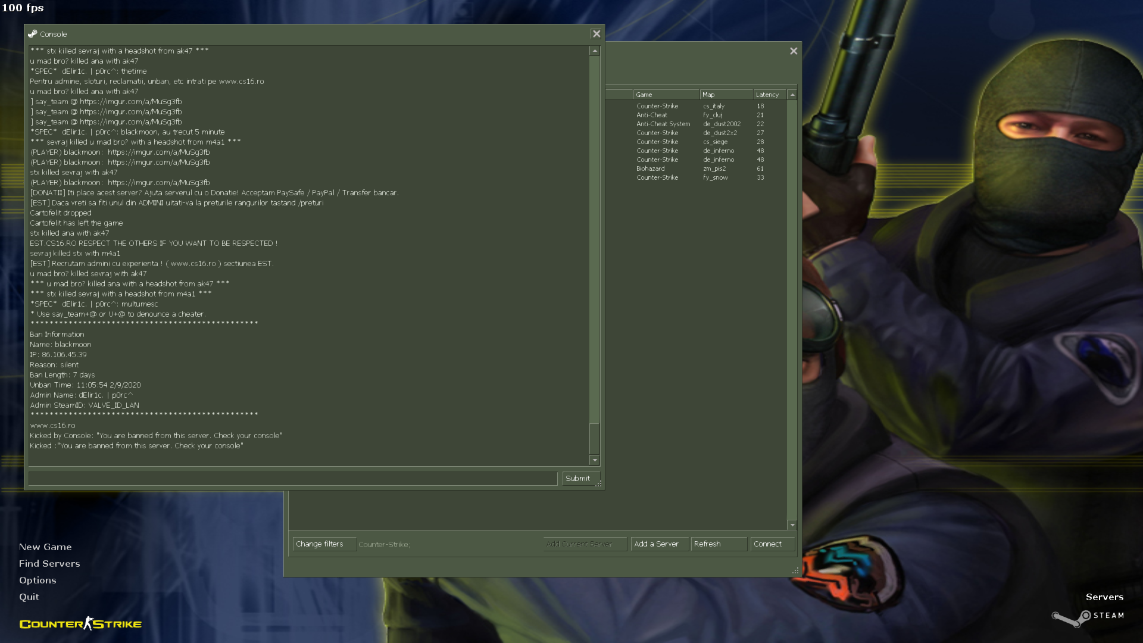
Task: Click the Submit button in Console
Action: click(x=580, y=479)
